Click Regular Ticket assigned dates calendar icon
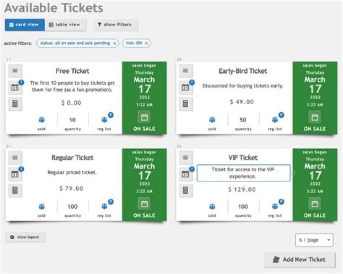 15,175
